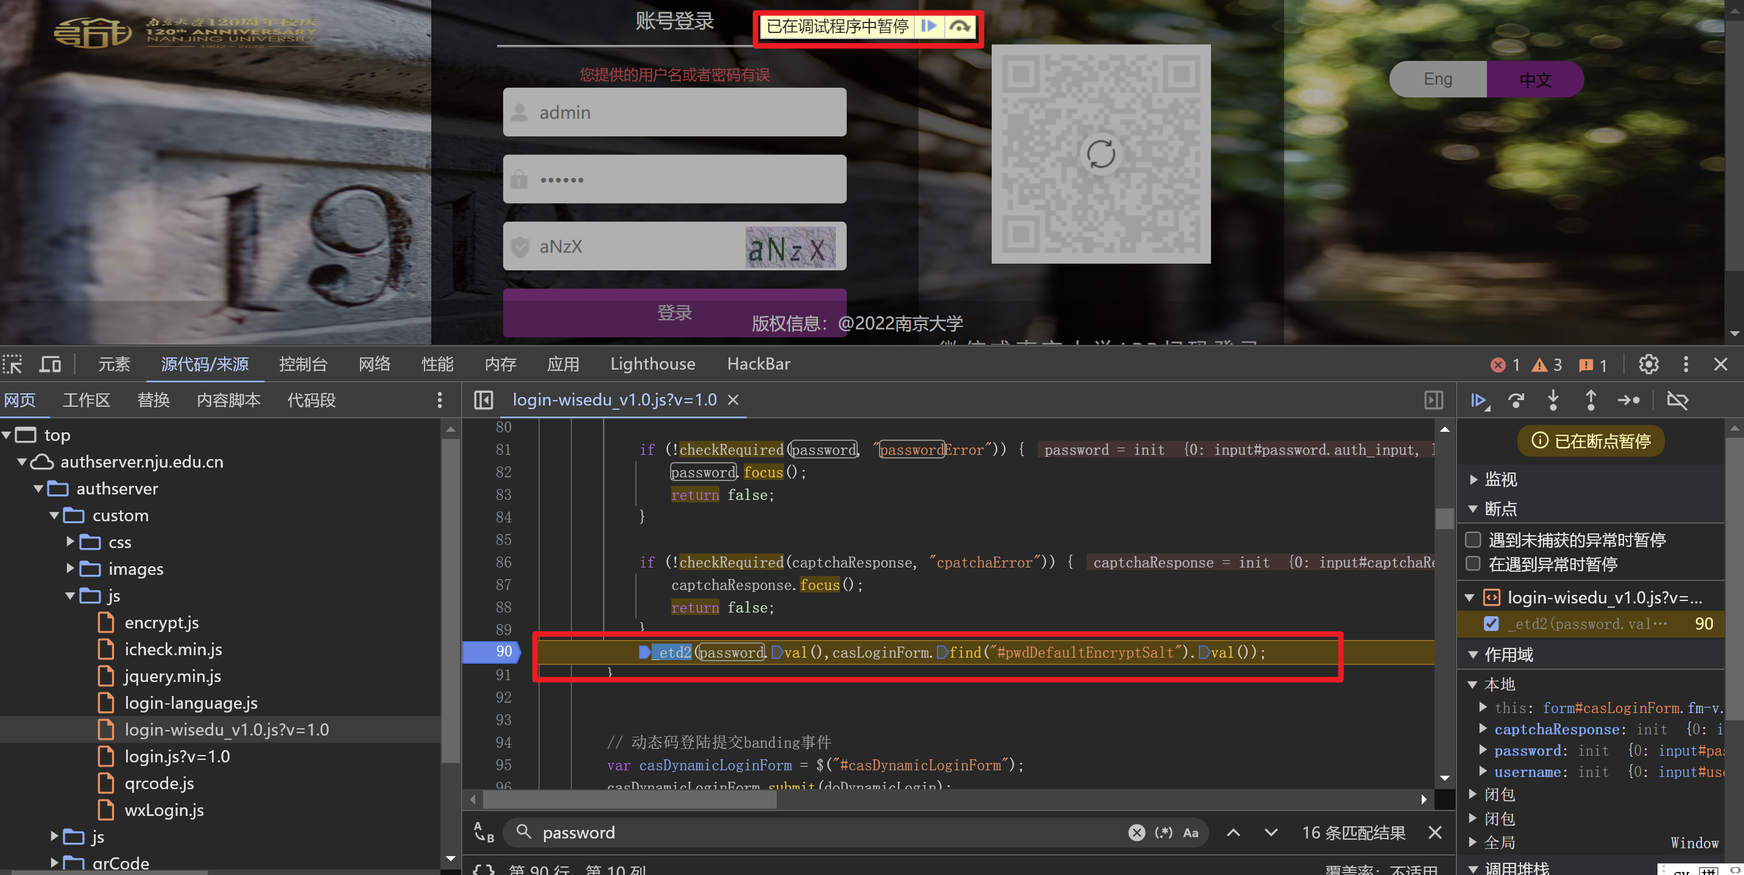Resume script execution in page overlay

tap(929, 26)
